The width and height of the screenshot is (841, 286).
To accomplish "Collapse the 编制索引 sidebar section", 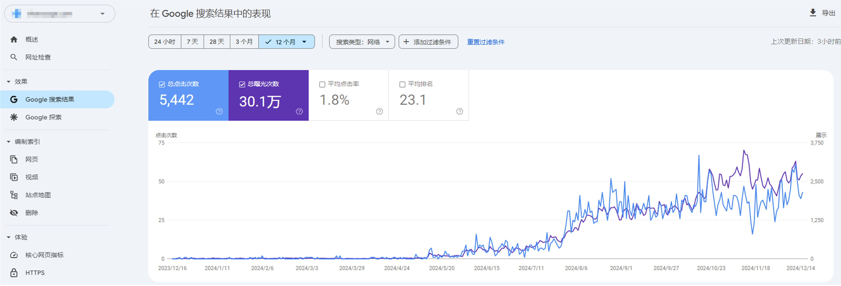I will point(9,141).
